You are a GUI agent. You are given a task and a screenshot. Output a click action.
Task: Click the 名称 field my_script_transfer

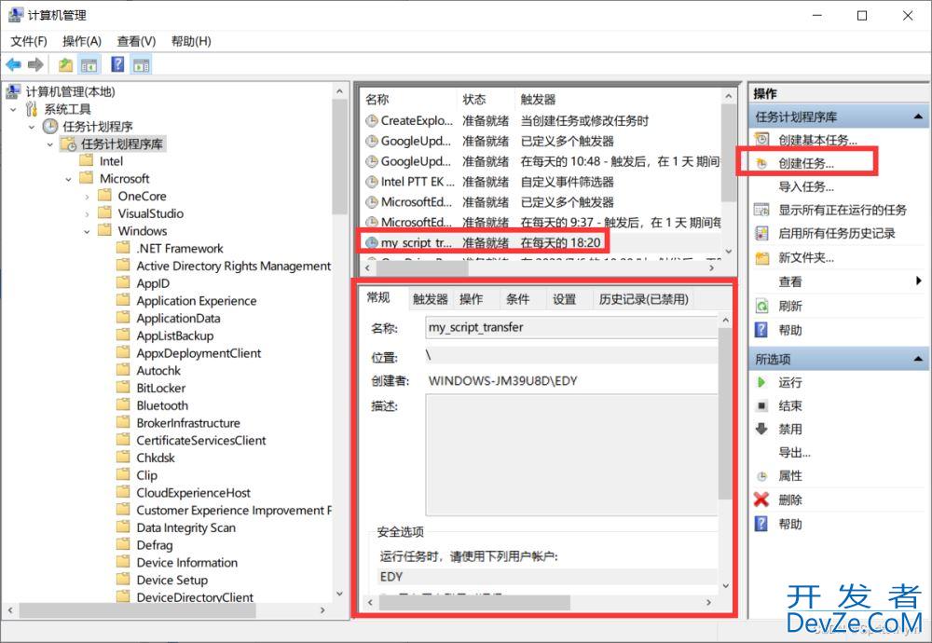570,327
